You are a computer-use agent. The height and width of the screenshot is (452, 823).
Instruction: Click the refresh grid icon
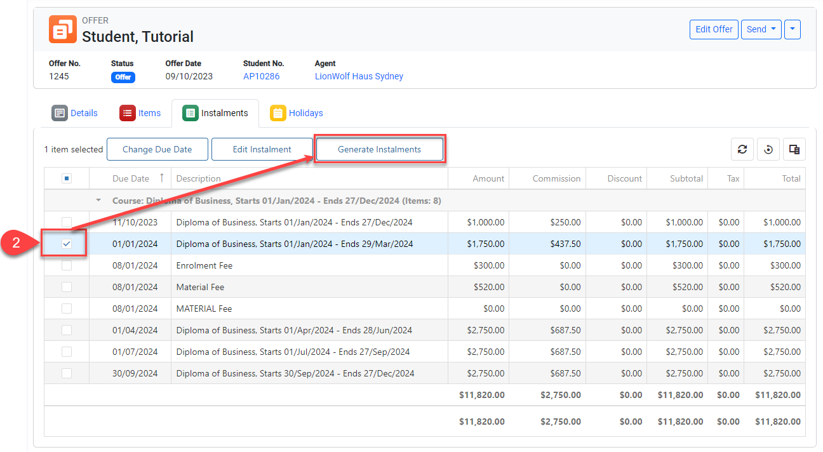[x=742, y=149]
